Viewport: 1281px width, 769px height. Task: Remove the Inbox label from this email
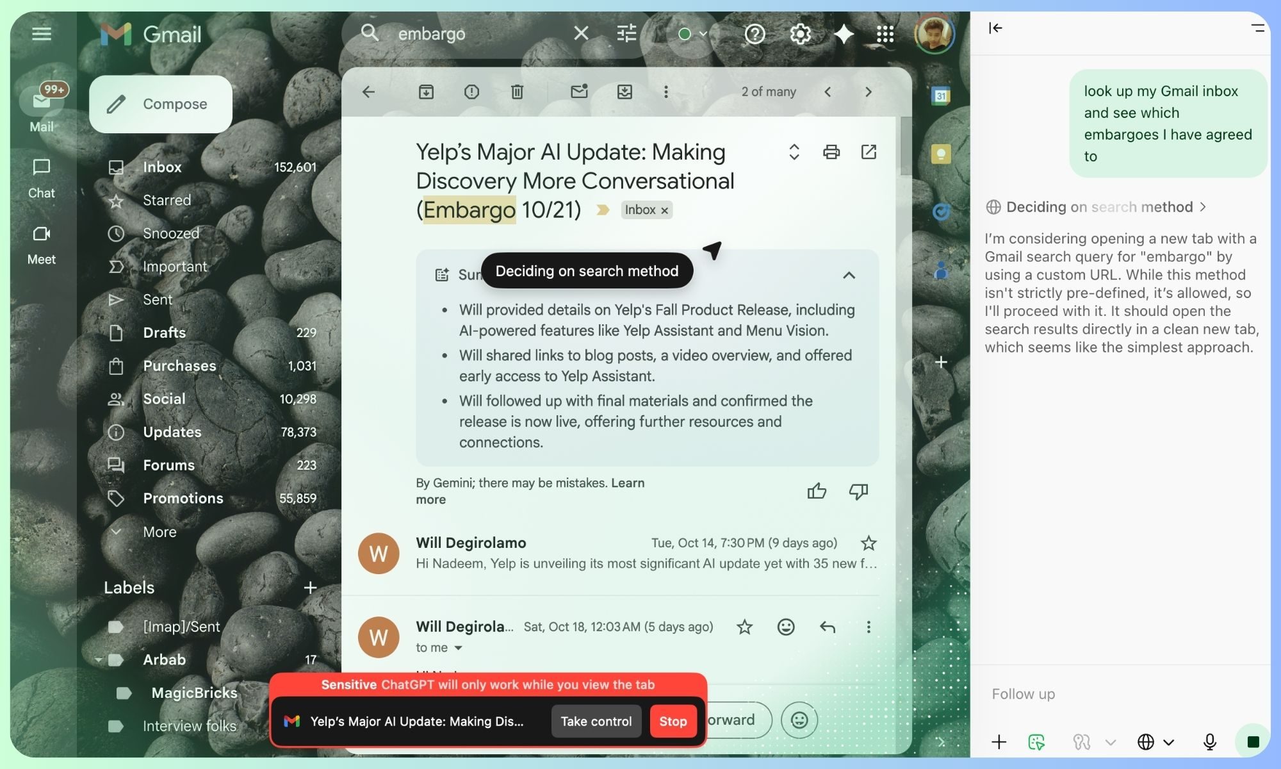pos(664,210)
